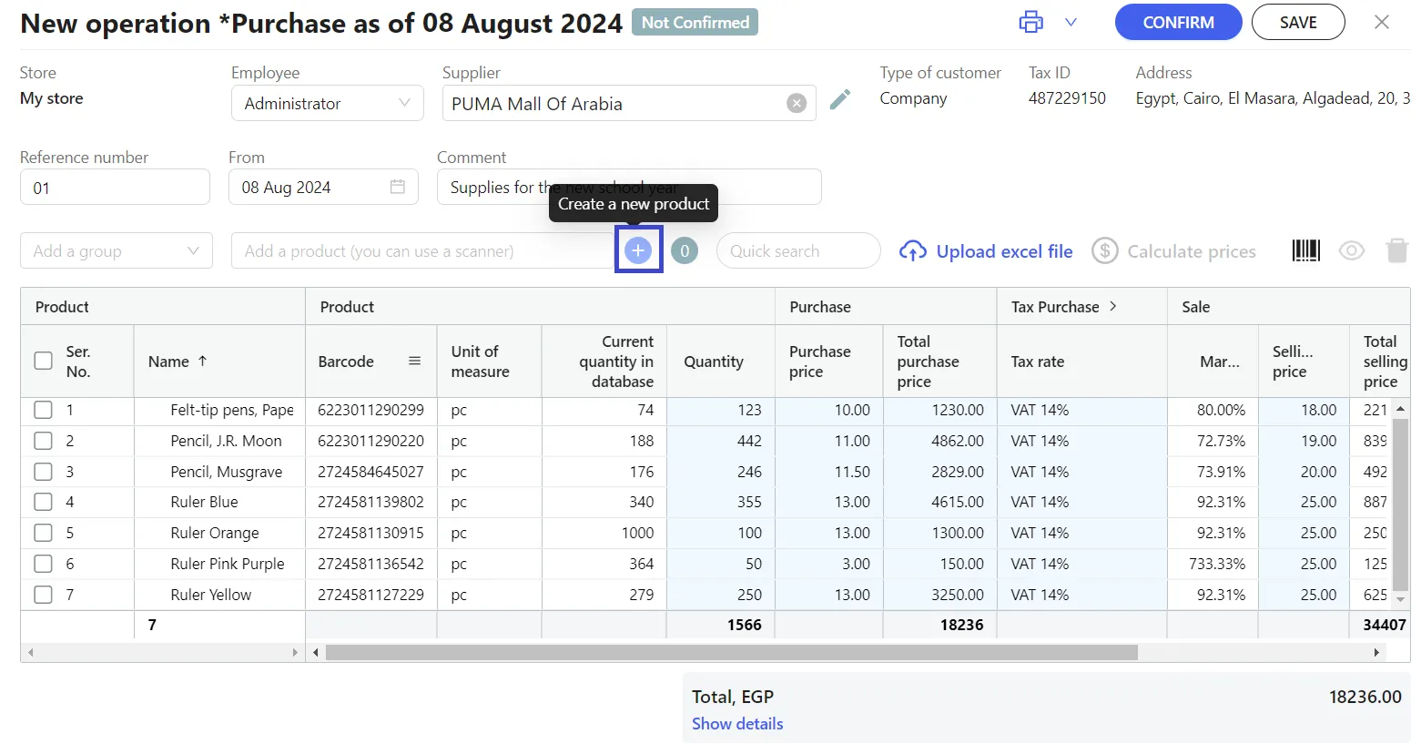Click the Not Confirmed status badge

tap(695, 22)
